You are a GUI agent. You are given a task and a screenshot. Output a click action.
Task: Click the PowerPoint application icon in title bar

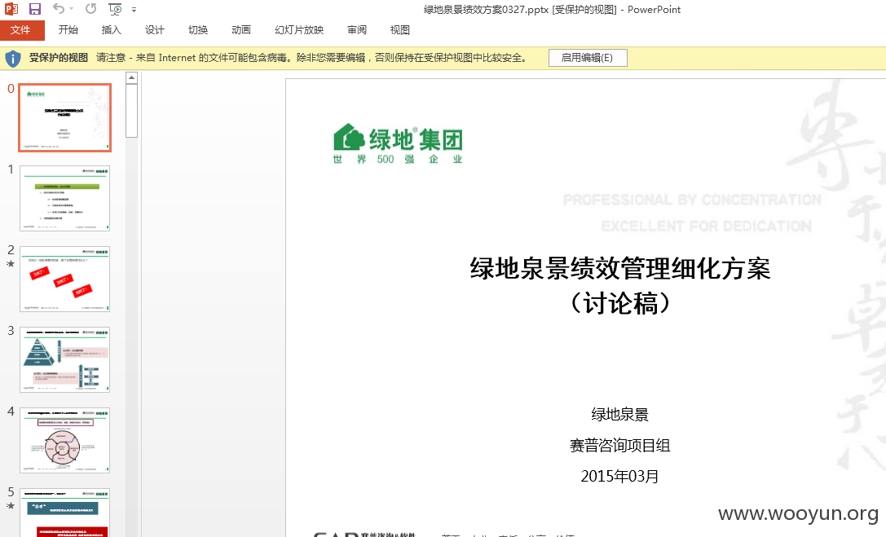[11, 9]
